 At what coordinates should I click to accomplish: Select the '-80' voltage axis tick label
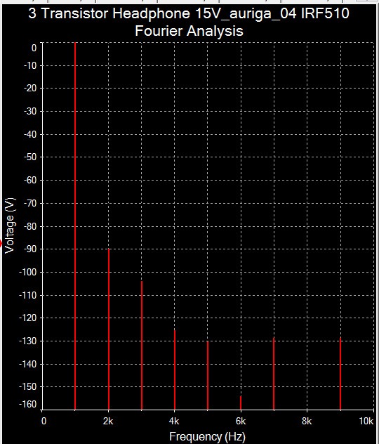click(x=30, y=226)
